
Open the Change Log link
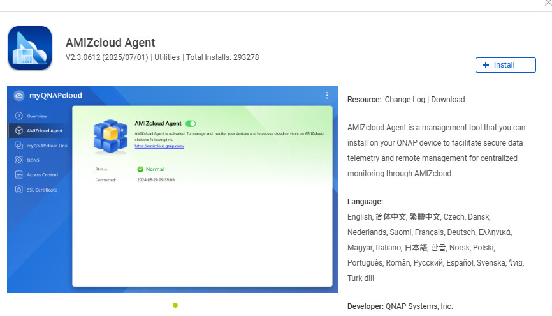(405, 100)
